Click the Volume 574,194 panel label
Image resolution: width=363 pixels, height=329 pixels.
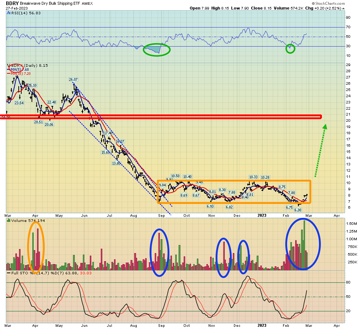(x=22, y=220)
